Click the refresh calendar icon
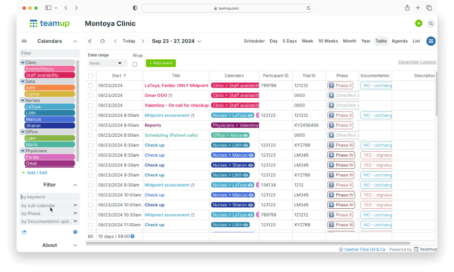454x272 pixels. (102, 41)
